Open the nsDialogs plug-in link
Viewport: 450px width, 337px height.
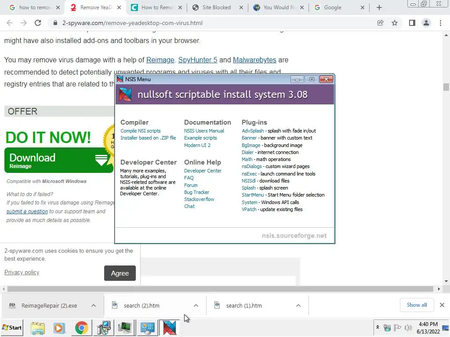[x=252, y=166]
